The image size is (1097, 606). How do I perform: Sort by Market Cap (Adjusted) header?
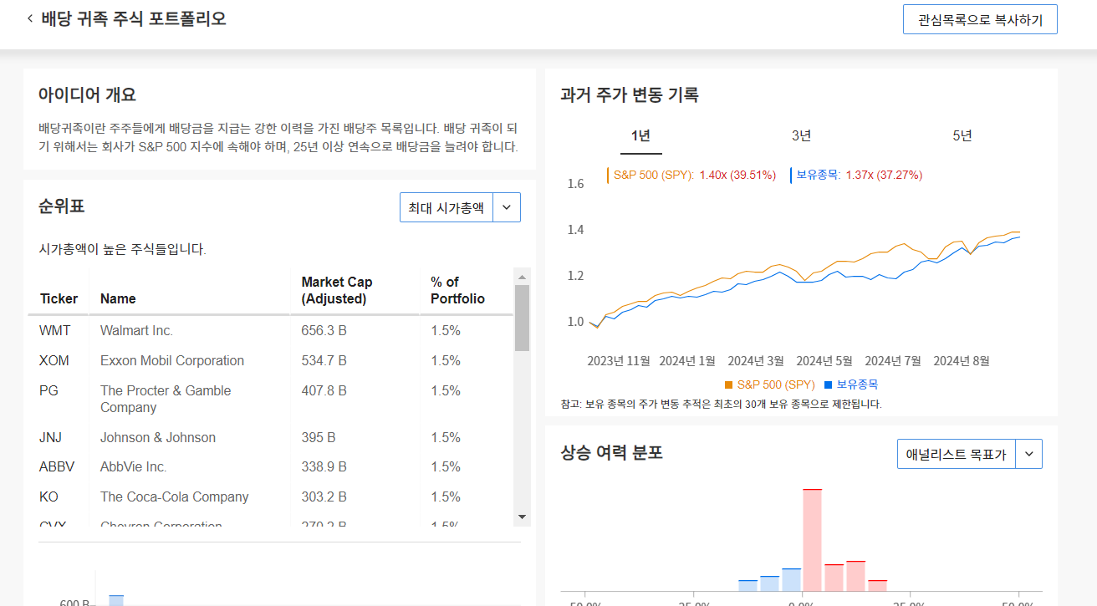tap(337, 290)
